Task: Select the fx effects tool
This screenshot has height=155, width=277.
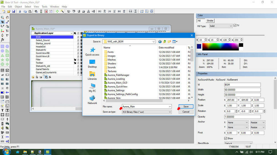Action: pyautogui.click(x=2, y=40)
